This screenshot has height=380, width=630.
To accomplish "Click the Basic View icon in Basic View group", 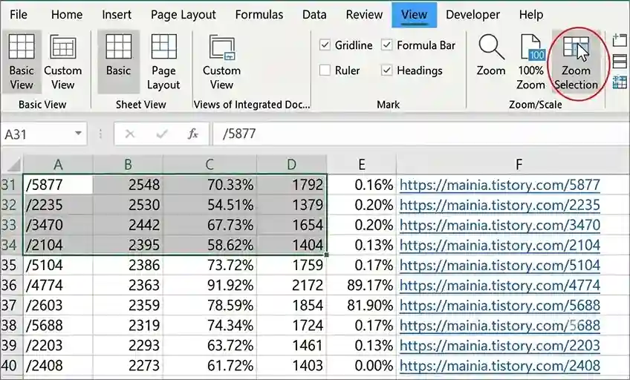I will tap(22, 62).
